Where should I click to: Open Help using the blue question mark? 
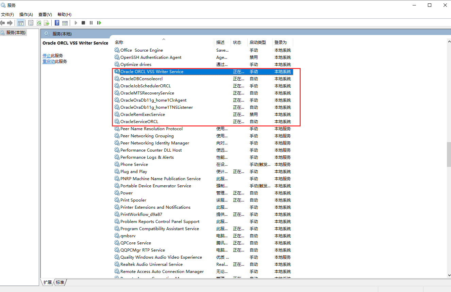(x=57, y=22)
